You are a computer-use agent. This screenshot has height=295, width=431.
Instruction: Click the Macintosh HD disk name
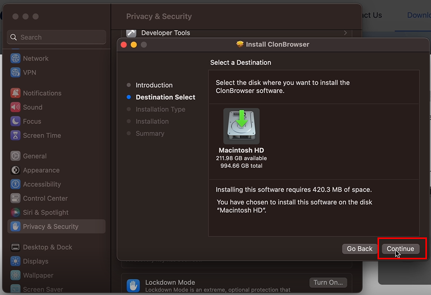(x=241, y=150)
